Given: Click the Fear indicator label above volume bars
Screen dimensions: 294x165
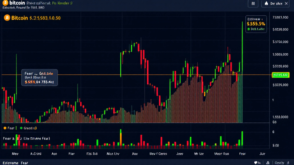Looking at the screenshot, I should [x=26, y=139].
